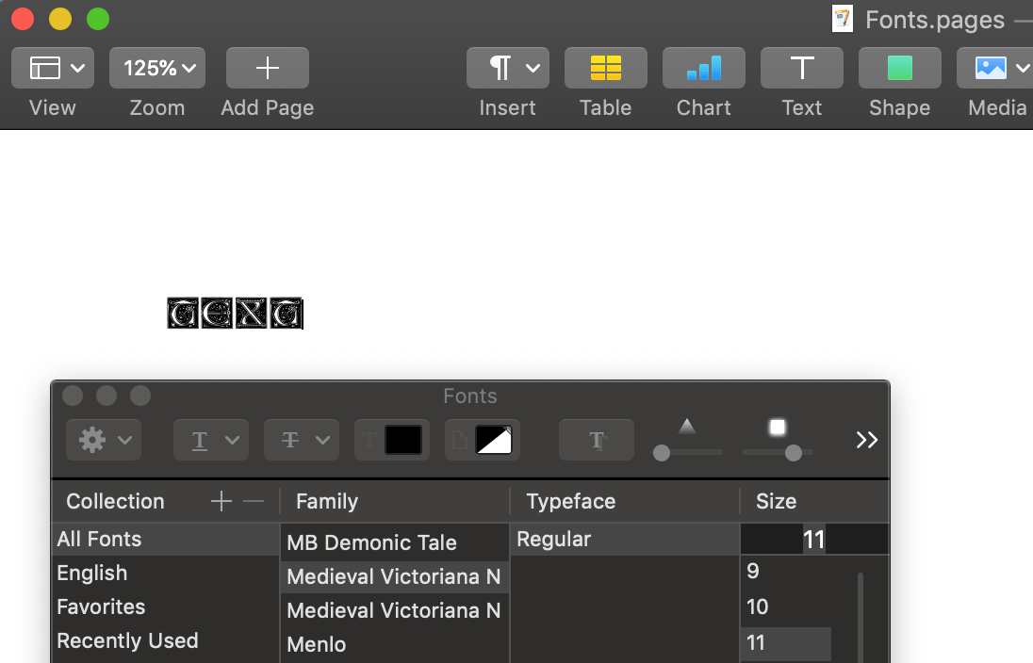Click the document background color swatch

(494, 440)
